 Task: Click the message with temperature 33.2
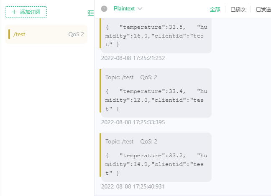click(x=156, y=163)
